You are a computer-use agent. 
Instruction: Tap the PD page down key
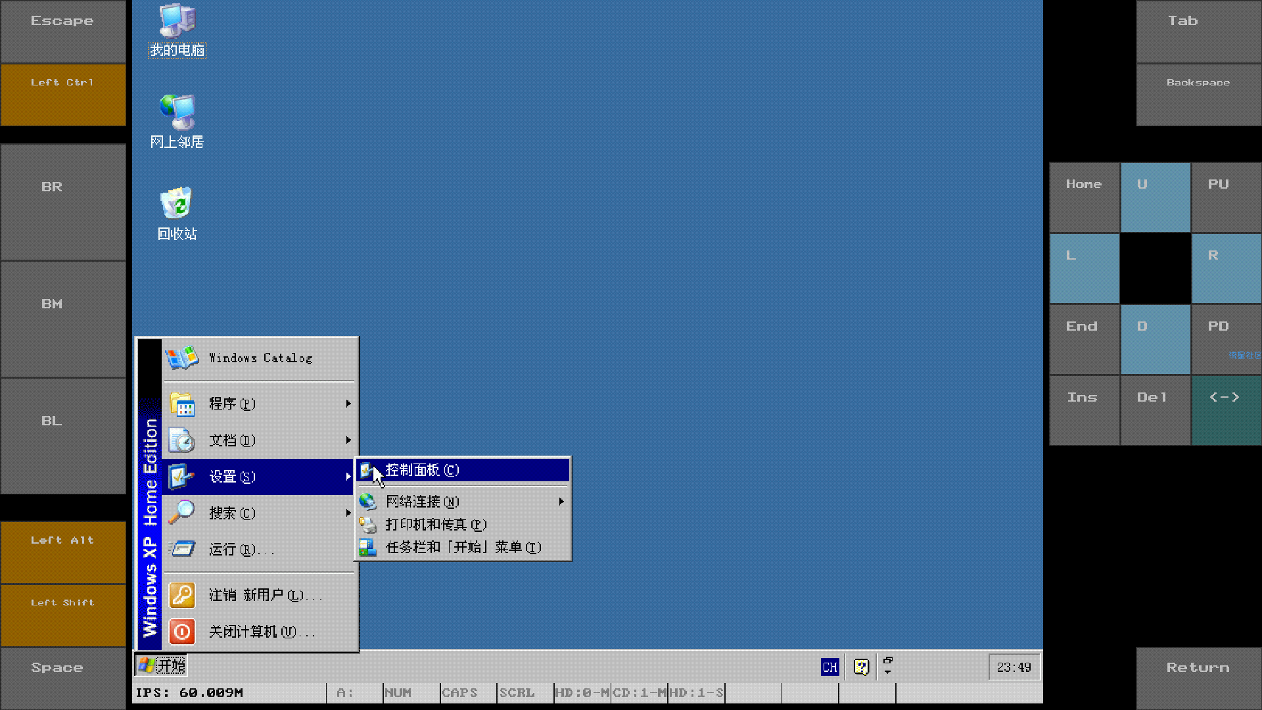click(x=1227, y=339)
